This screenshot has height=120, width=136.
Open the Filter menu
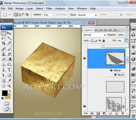coord(49,8)
